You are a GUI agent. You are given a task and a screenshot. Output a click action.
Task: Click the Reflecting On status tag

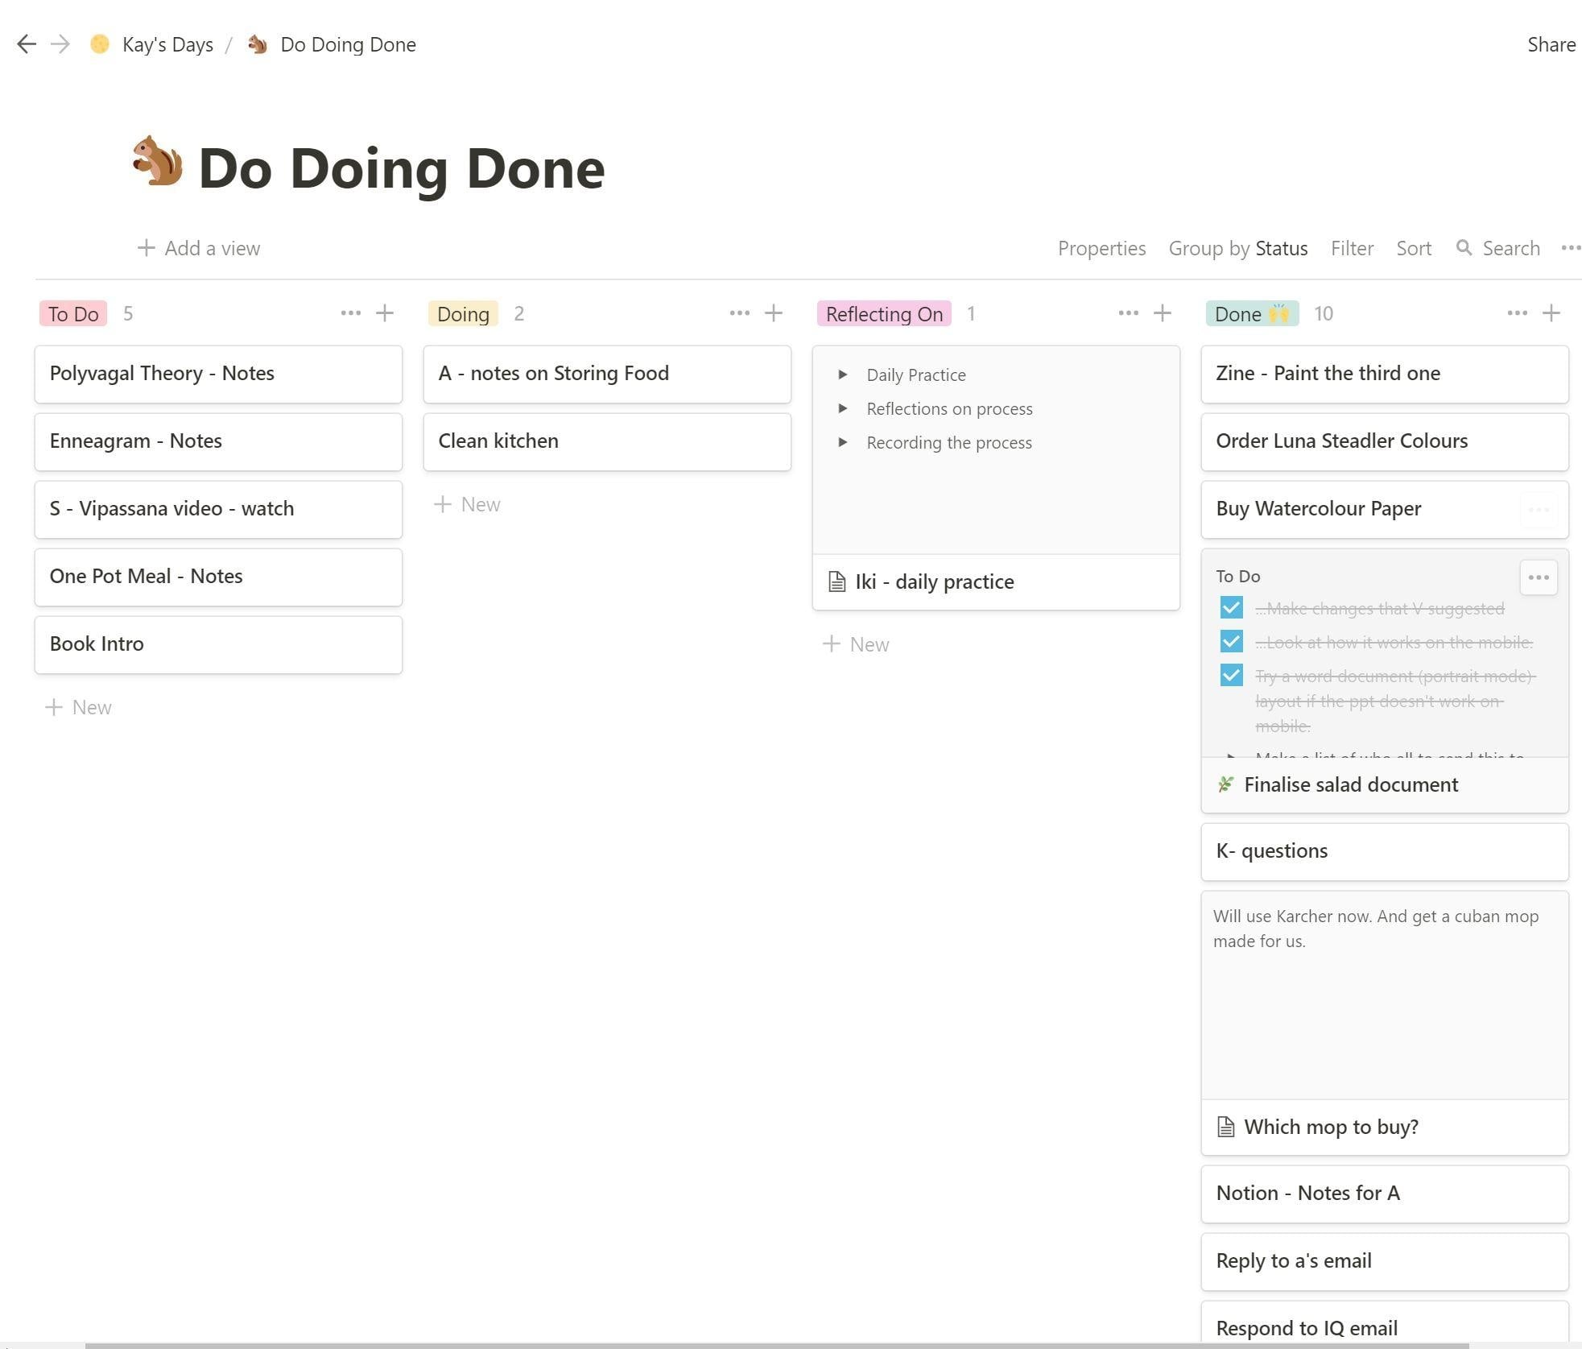click(x=884, y=313)
